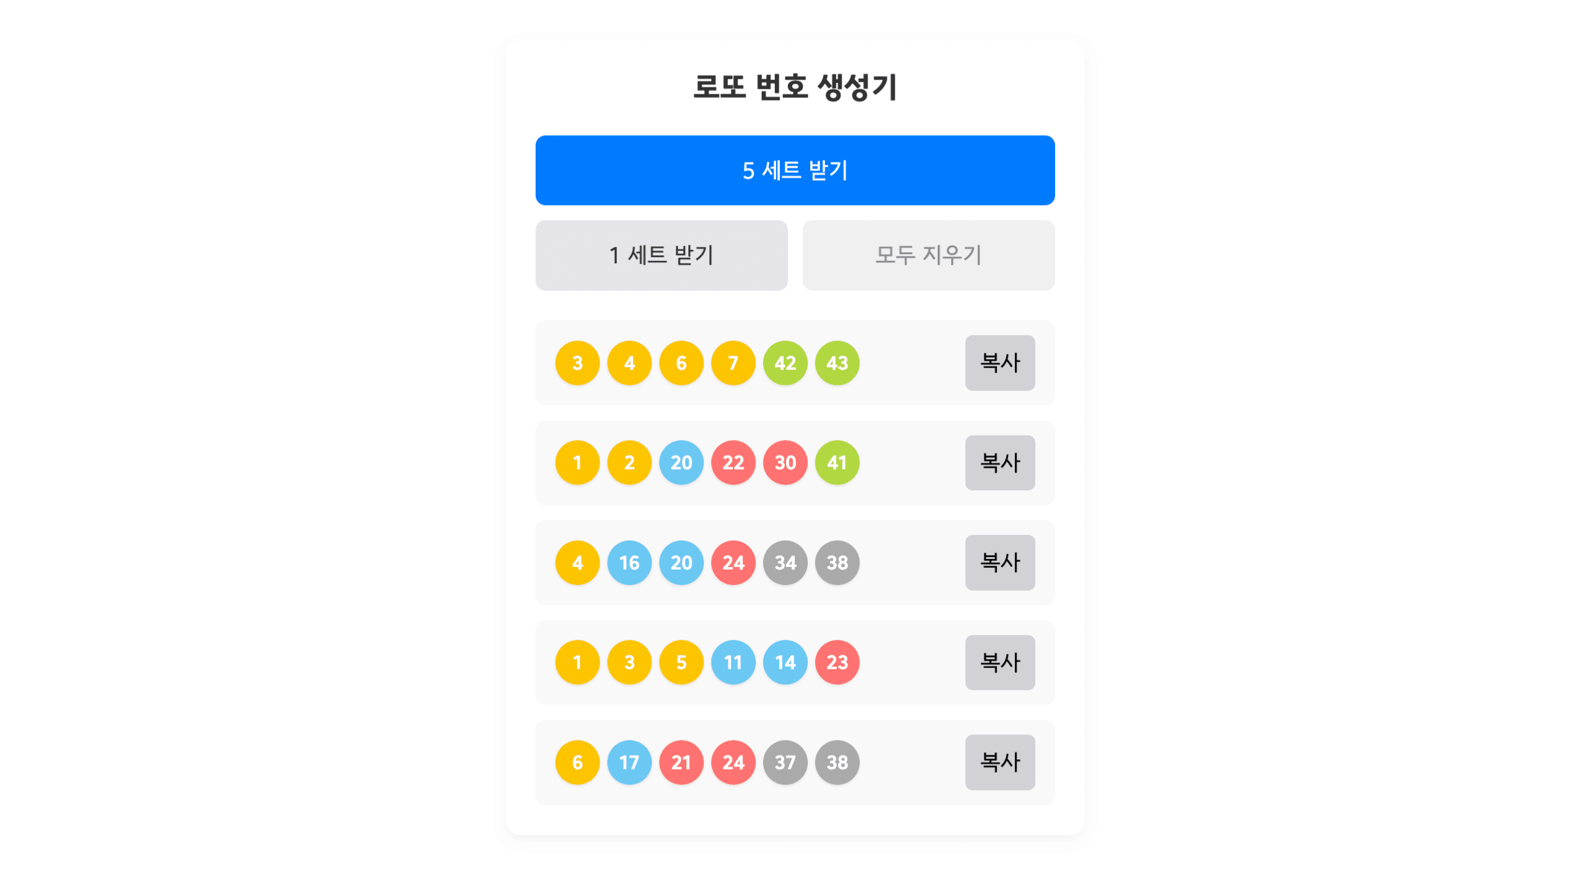1587x888 pixels.
Task: Select the green ball numbered 42
Action: [x=785, y=363]
